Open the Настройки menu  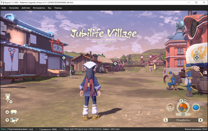tap(14, 8)
